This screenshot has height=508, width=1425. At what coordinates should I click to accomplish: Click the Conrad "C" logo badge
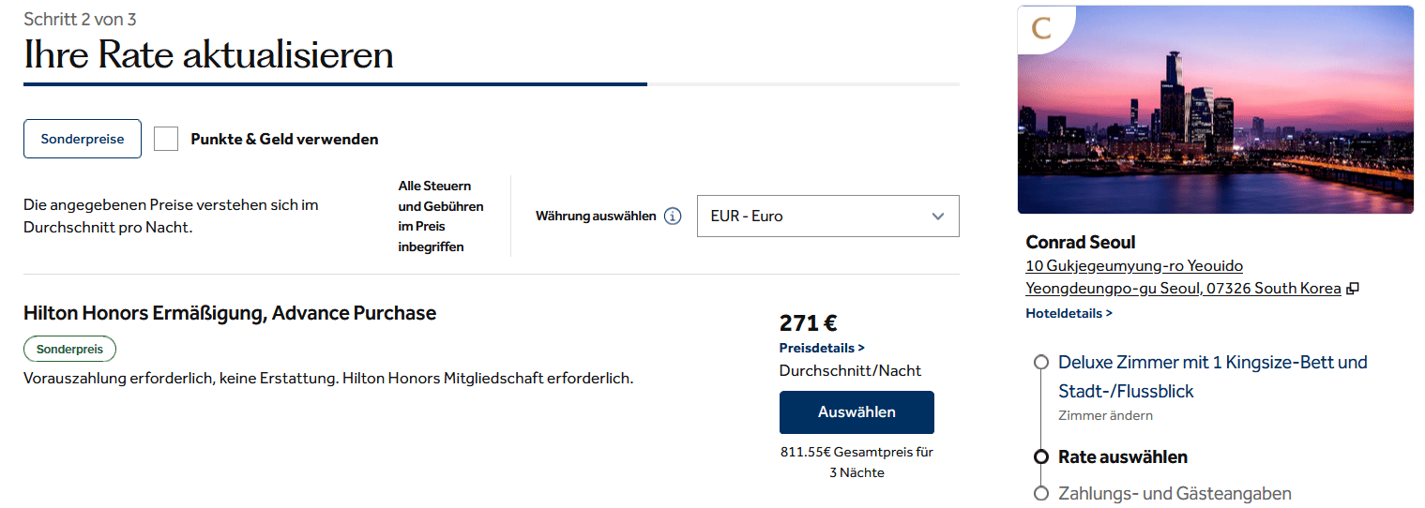point(1040,28)
